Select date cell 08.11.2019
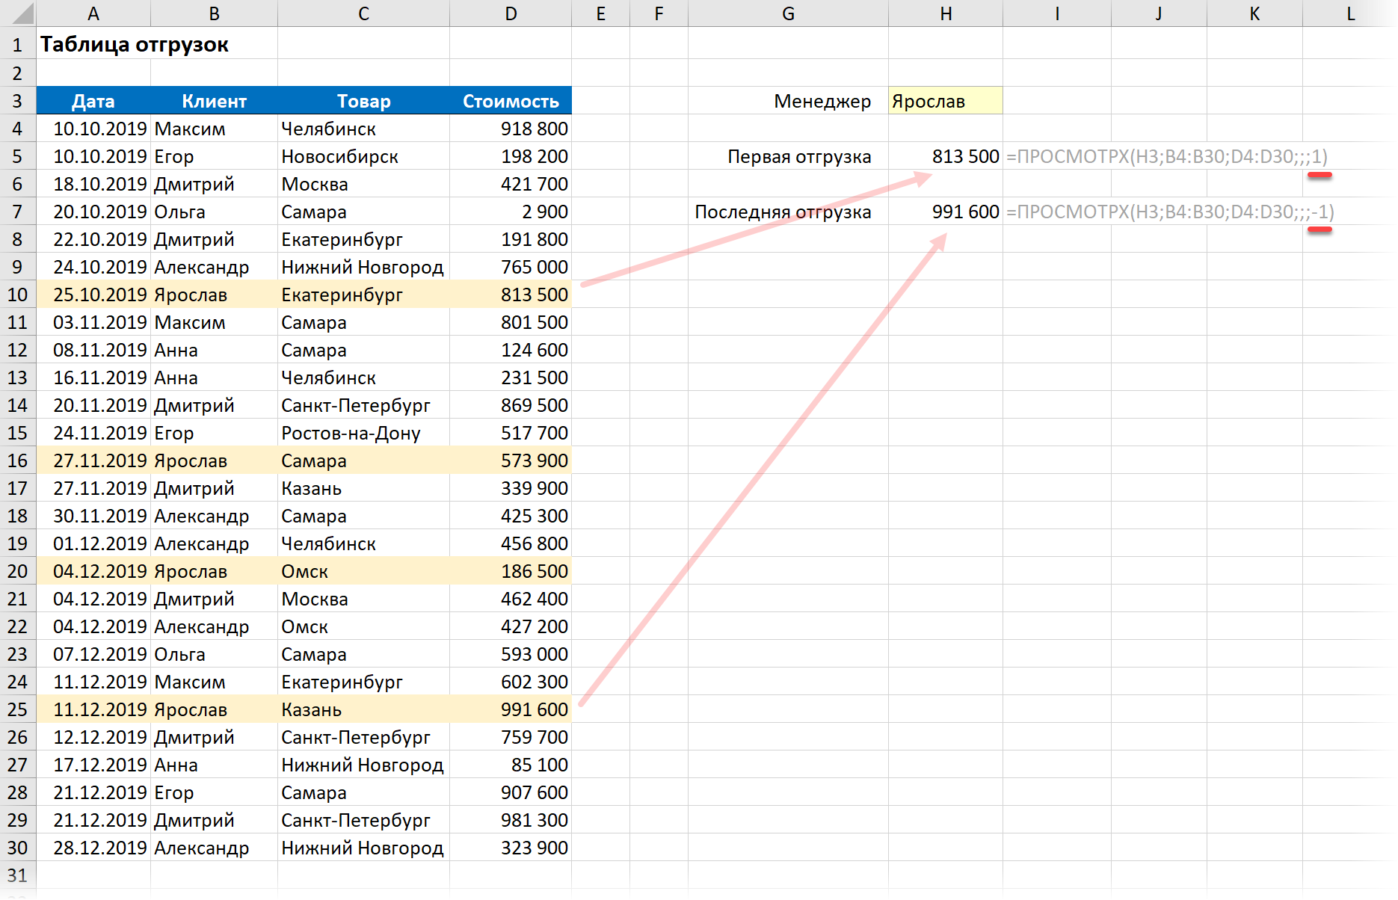This screenshot has height=900, width=1398. [x=93, y=350]
